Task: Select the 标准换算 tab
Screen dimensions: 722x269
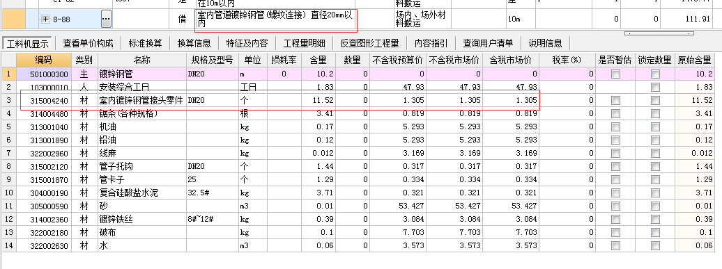Action: pos(146,43)
